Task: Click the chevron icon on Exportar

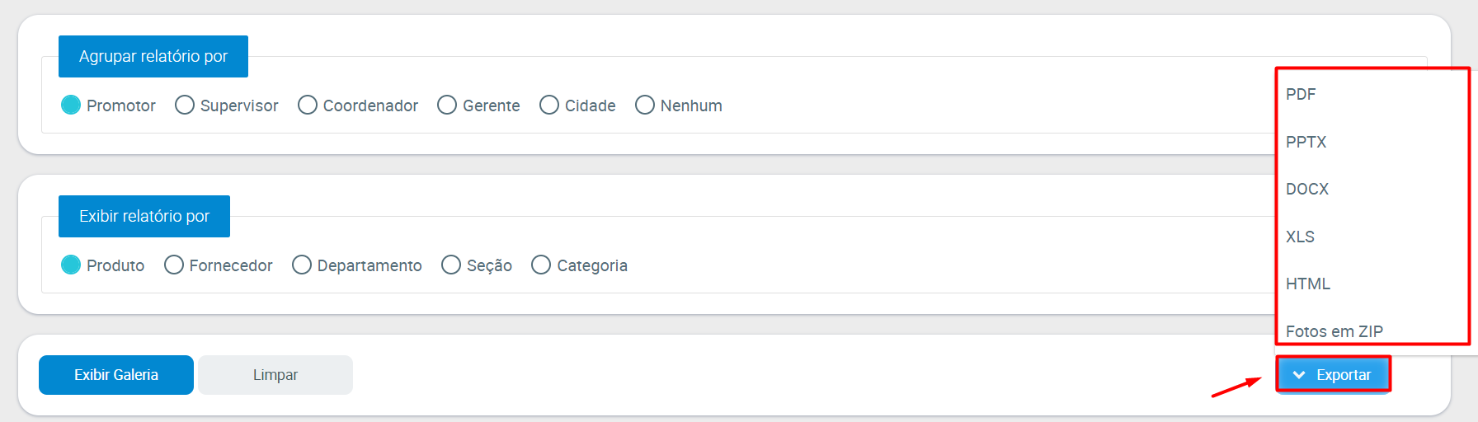Action: (x=1299, y=375)
